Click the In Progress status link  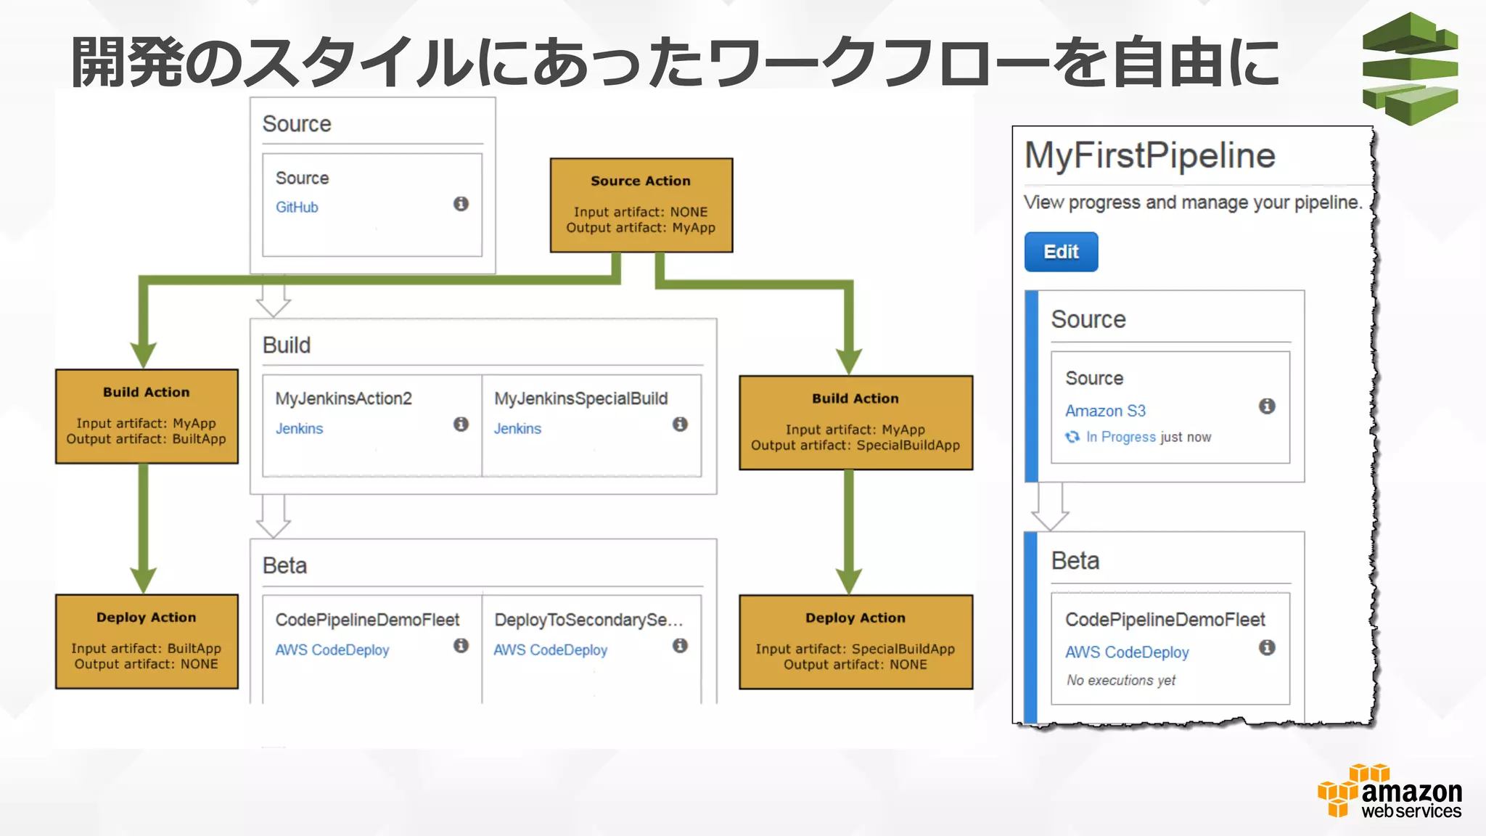coord(1120,437)
